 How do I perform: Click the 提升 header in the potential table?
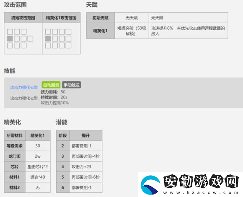coord(85,135)
